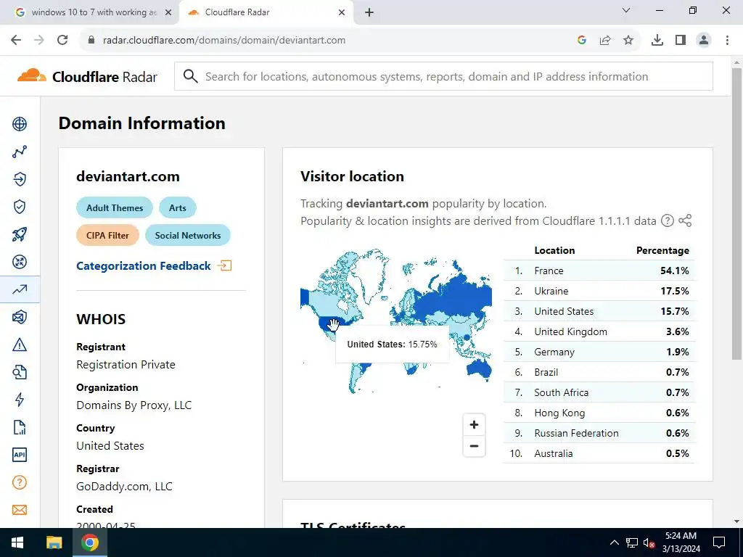Screen dimensions: 743x557
Task: Open Chrome profile avatar
Action: click(704, 41)
